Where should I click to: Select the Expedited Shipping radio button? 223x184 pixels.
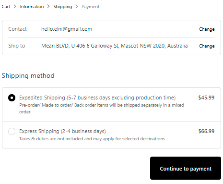click(12, 98)
